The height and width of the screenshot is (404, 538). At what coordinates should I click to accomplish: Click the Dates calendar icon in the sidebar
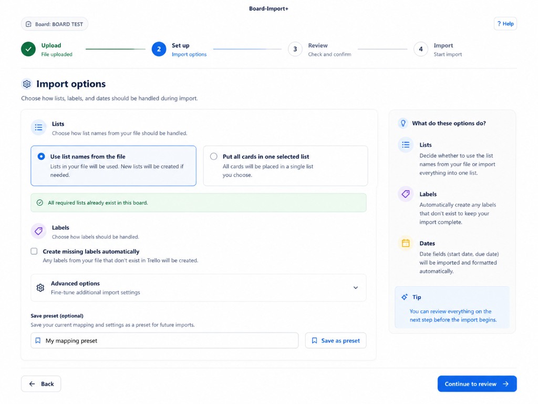[406, 243]
